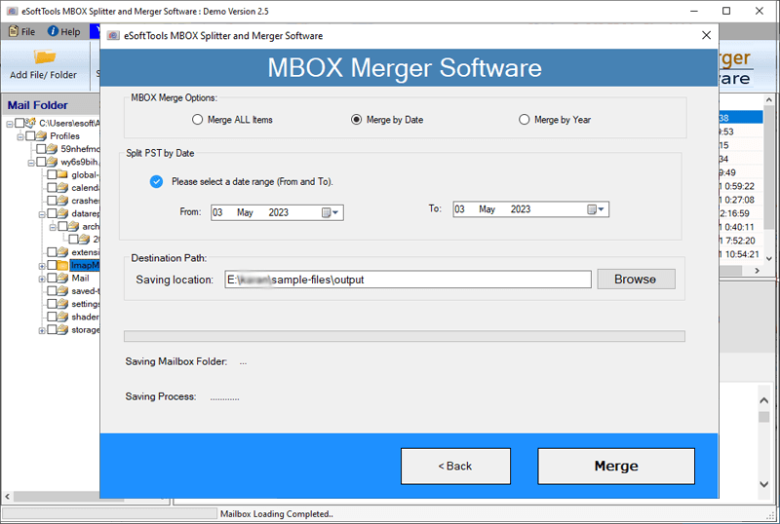780x524 pixels.
Task: Click the Add File/Folder folder icon
Action: 44,56
